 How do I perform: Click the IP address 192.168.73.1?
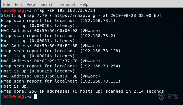98,20
